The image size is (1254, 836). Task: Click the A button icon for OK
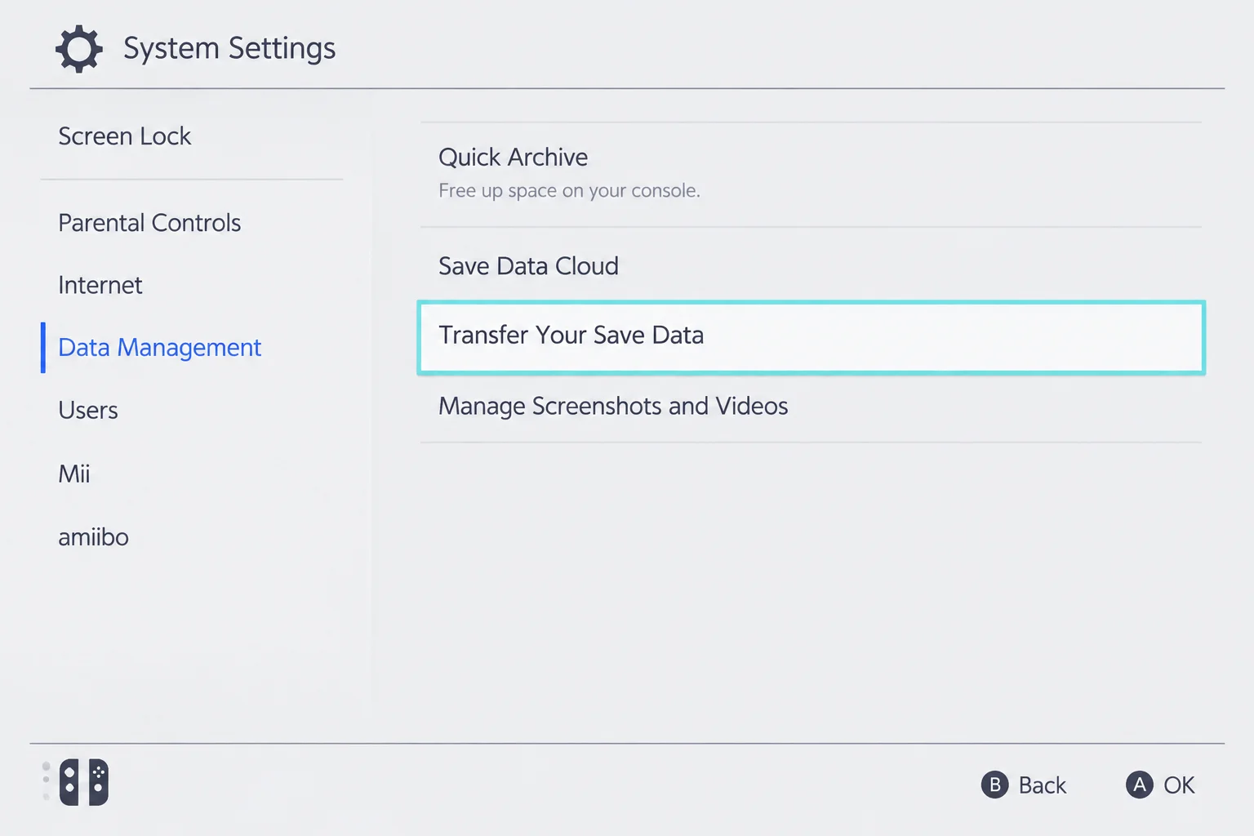(x=1139, y=785)
